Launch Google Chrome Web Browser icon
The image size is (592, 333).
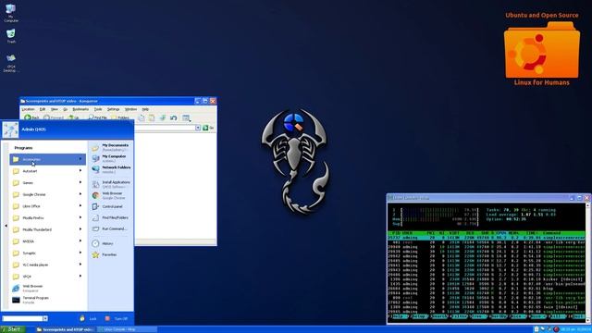click(x=95, y=195)
